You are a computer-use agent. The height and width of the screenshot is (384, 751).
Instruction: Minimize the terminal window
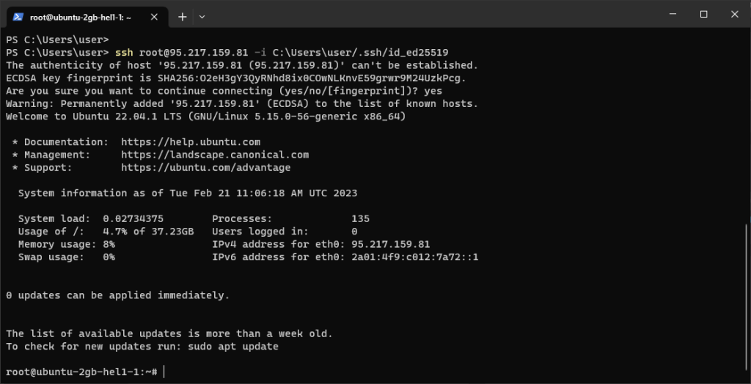(670, 15)
